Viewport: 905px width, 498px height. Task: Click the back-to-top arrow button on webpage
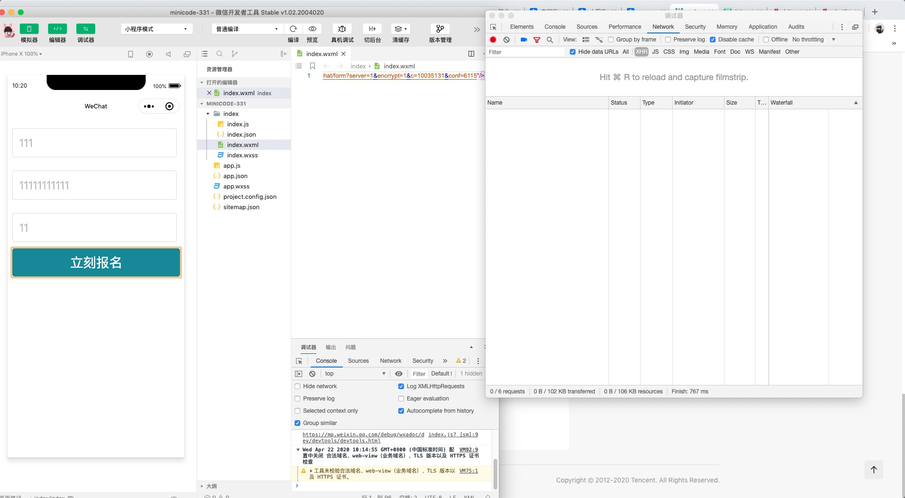pos(874,470)
